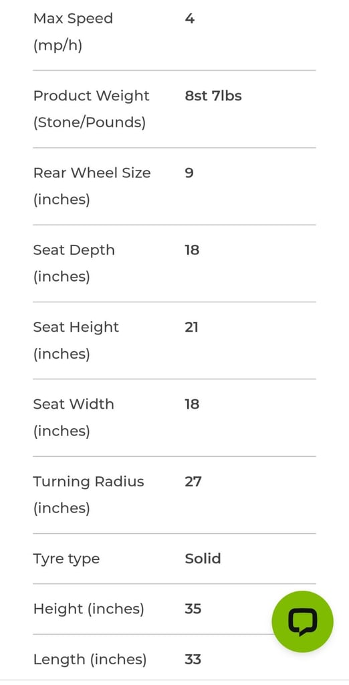
Task: Select the Seat Depth (inches) label
Action: [x=74, y=264]
